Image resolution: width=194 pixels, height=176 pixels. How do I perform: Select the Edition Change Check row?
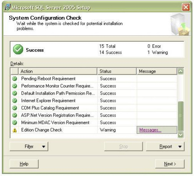click(x=94, y=130)
